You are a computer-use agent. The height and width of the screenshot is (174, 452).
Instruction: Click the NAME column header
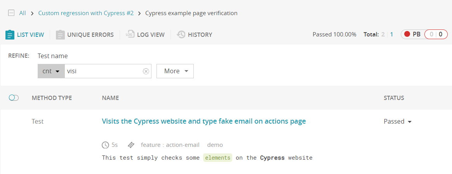[x=110, y=98]
